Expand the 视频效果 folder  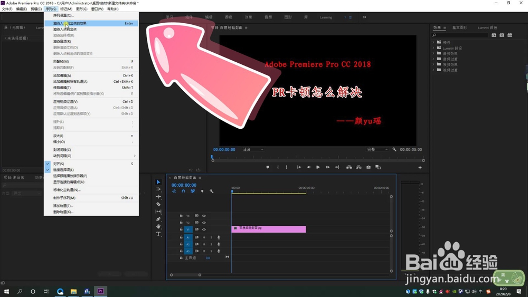point(433,64)
